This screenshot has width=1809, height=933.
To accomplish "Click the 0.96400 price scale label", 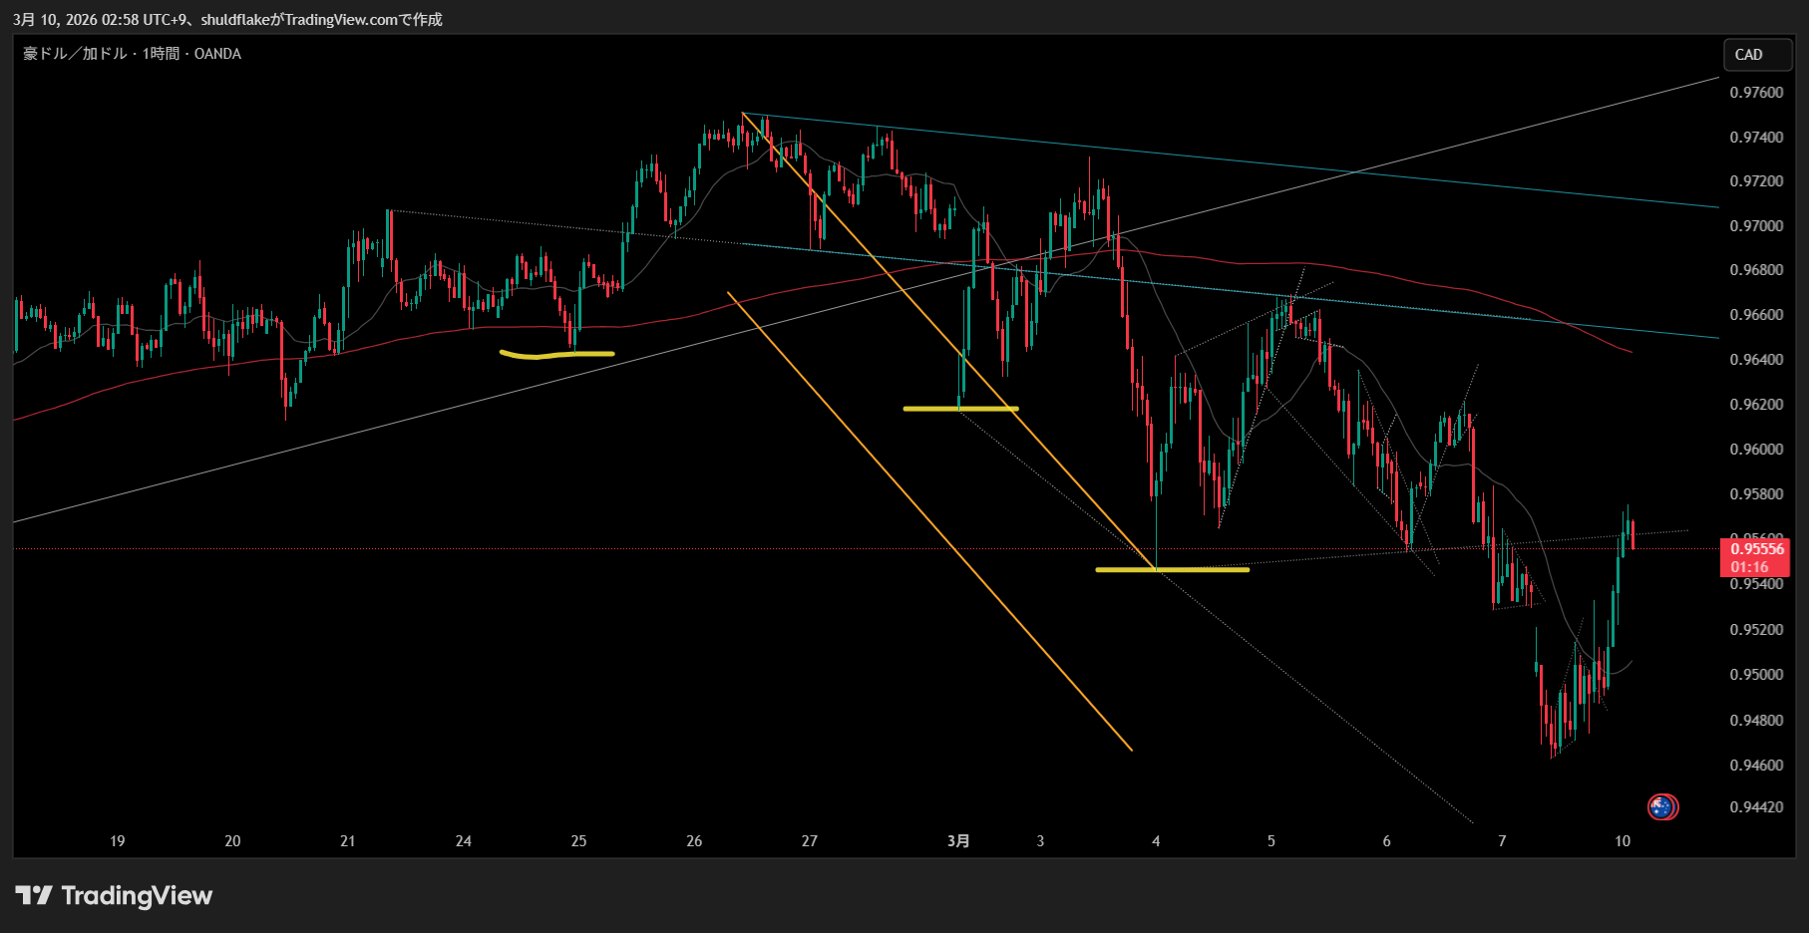I will (x=1755, y=360).
